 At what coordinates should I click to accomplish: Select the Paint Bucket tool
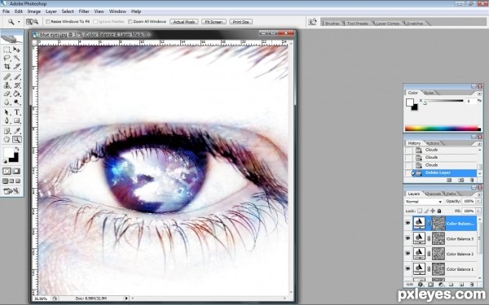(16, 94)
